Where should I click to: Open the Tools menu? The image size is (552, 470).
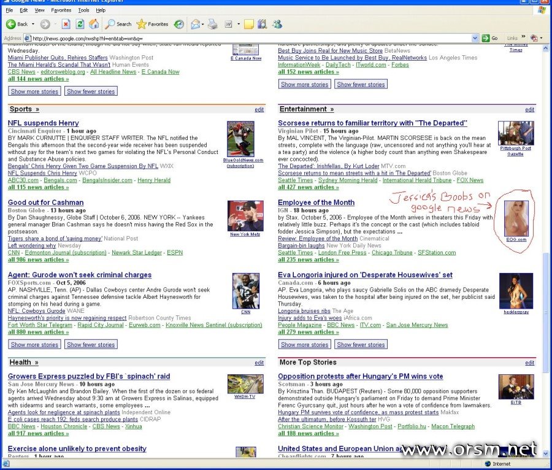[83, 10]
